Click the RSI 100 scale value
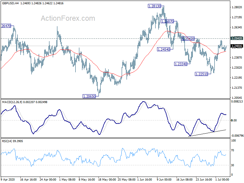The height and width of the screenshot is (183, 244). point(234,141)
